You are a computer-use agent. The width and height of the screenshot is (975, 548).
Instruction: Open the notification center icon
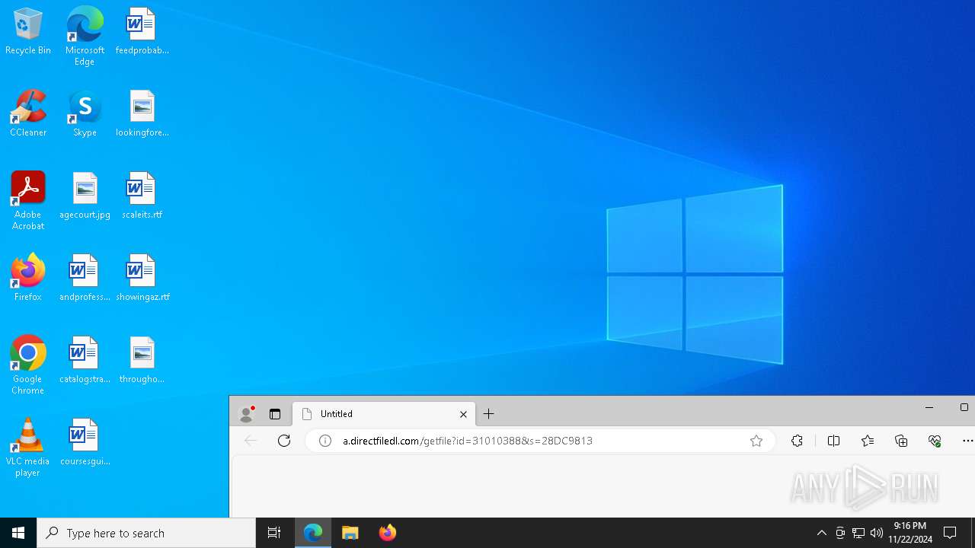click(x=950, y=533)
